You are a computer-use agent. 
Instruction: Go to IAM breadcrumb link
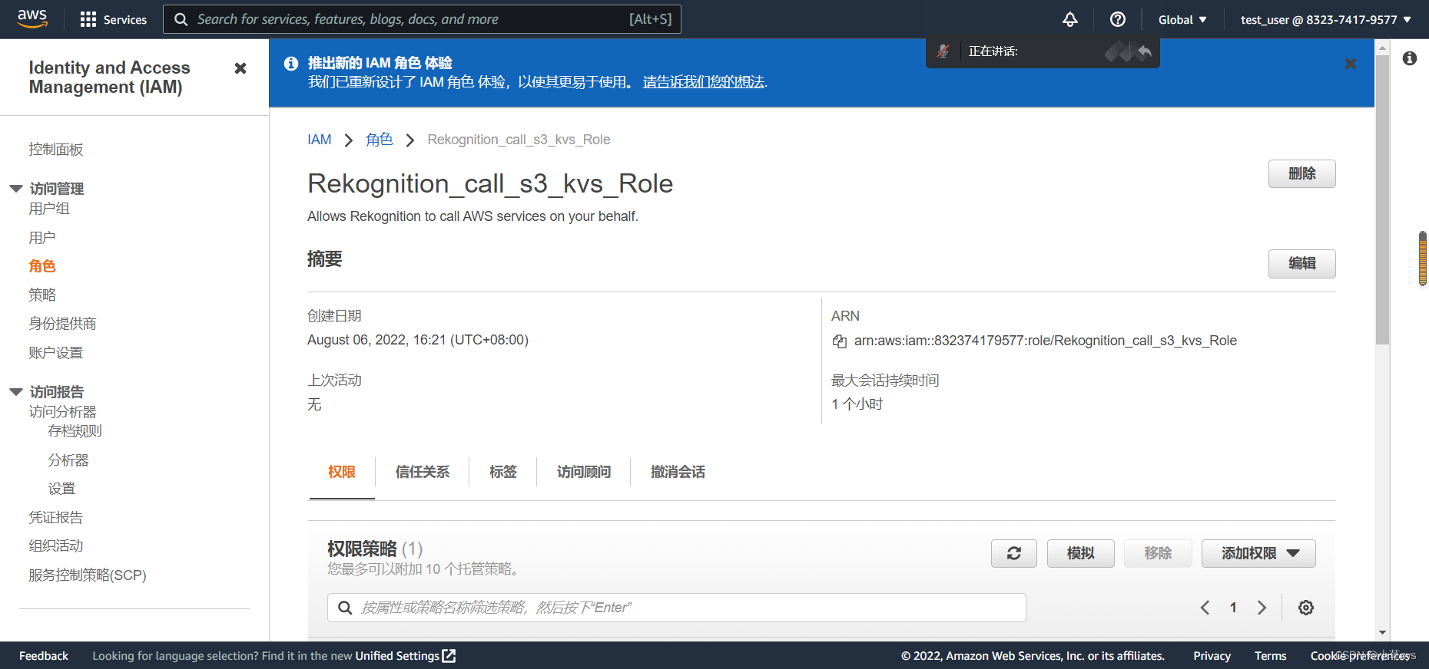320,140
